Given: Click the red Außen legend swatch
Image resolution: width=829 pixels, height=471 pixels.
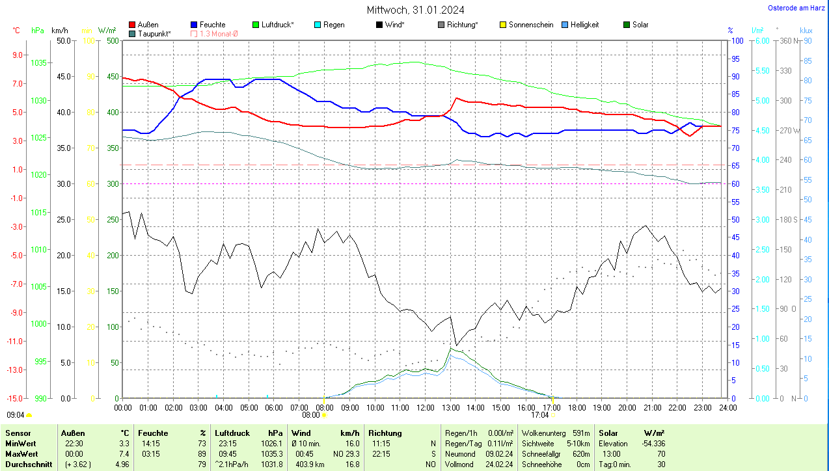Looking at the screenshot, I should pyautogui.click(x=133, y=25).
